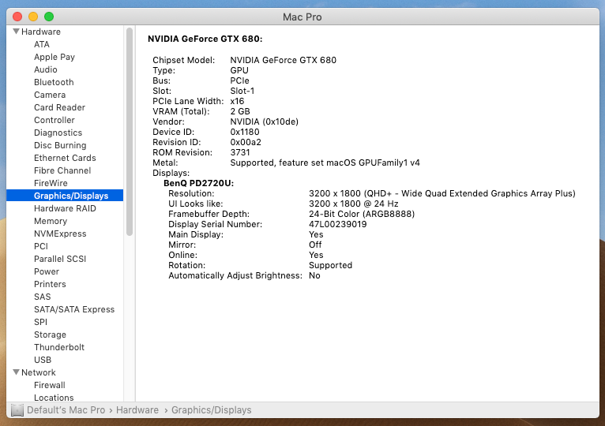
Task: Click the Rotation value Supported
Action: (x=331, y=265)
